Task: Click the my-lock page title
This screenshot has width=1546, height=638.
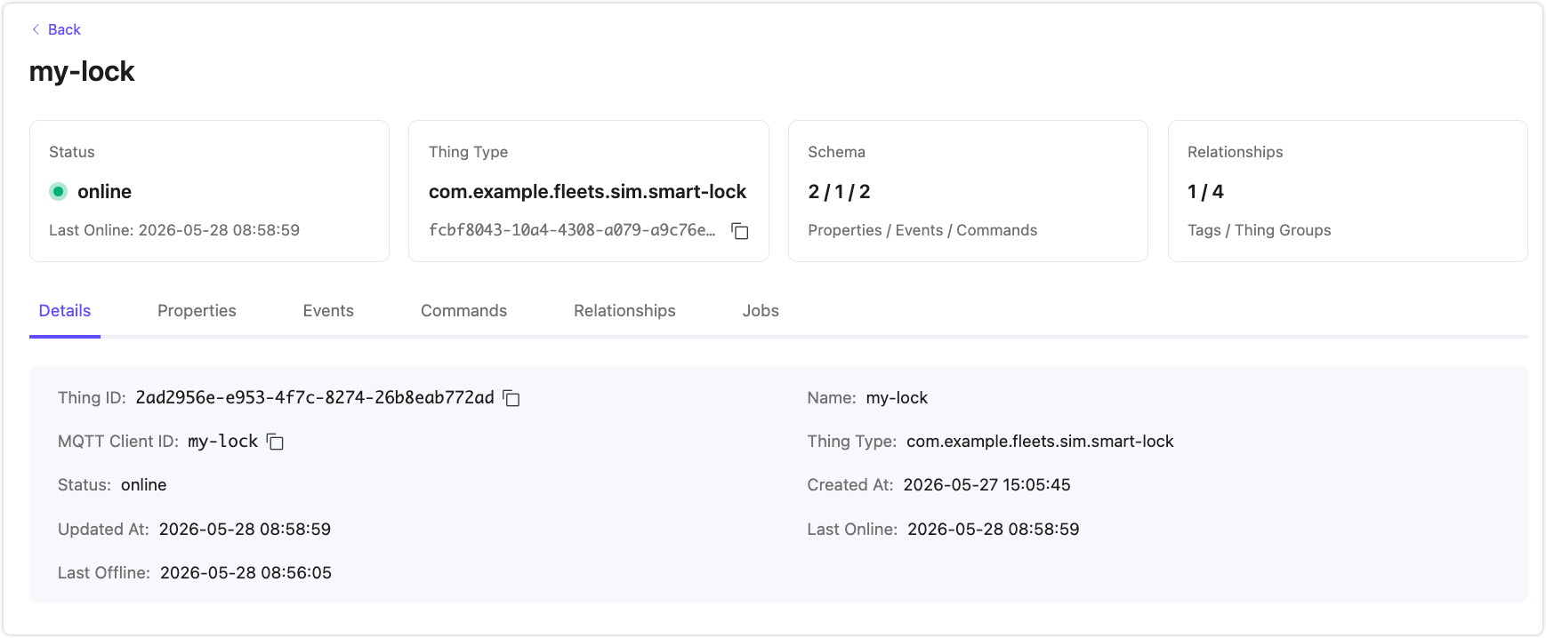Action: (82, 71)
